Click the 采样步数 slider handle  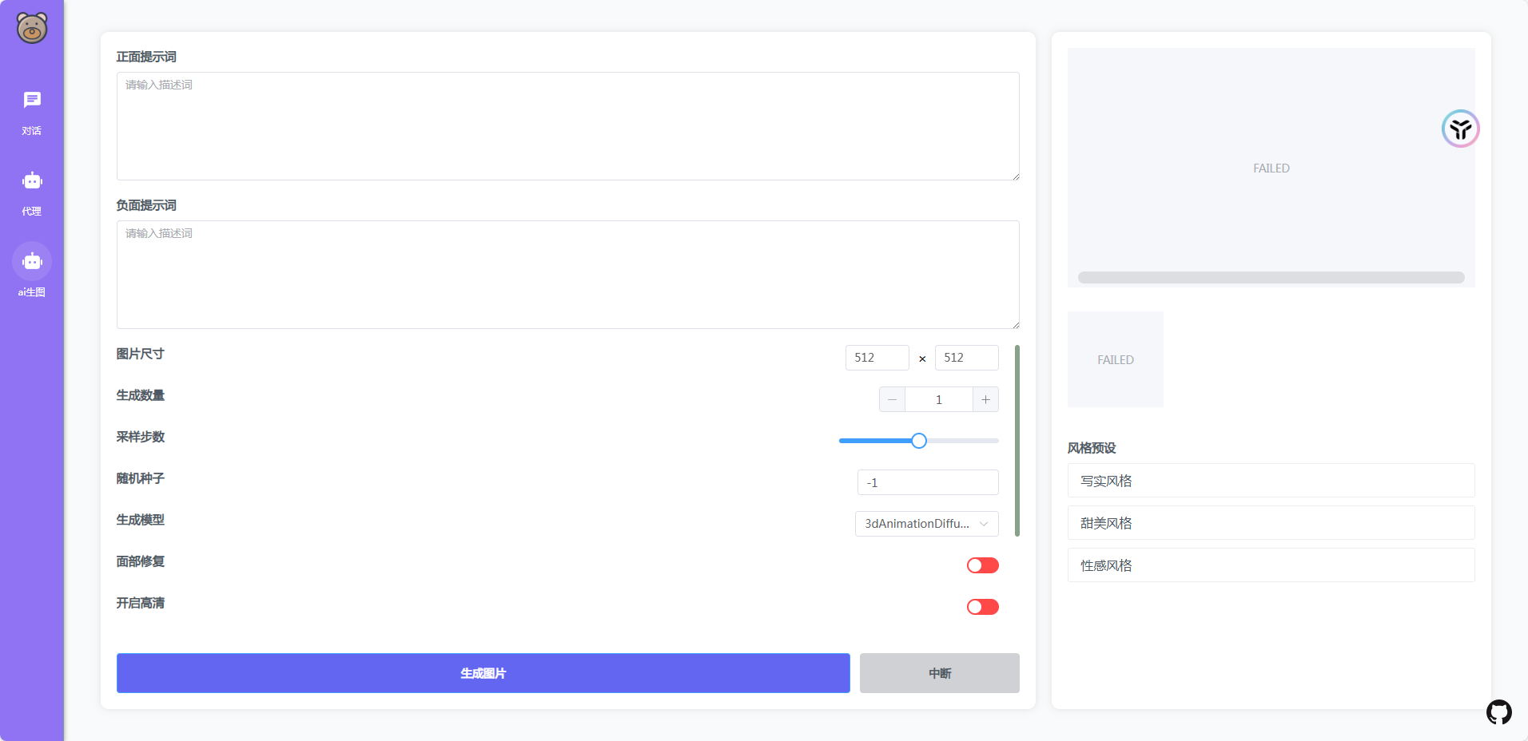[919, 441]
